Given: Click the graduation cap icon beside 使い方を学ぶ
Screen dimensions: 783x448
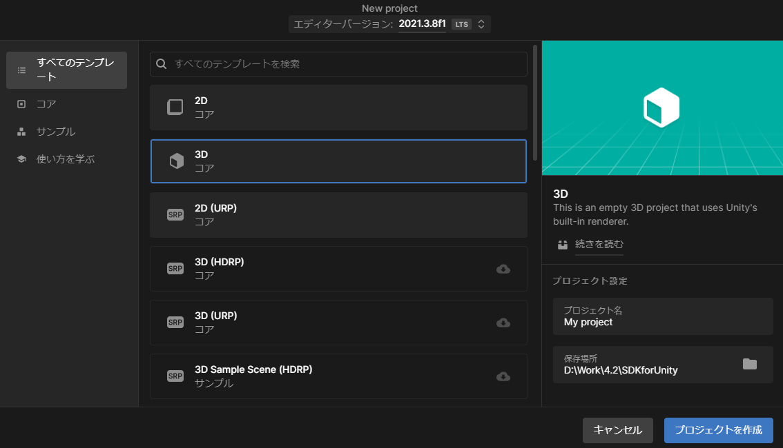Looking at the screenshot, I should coord(21,159).
